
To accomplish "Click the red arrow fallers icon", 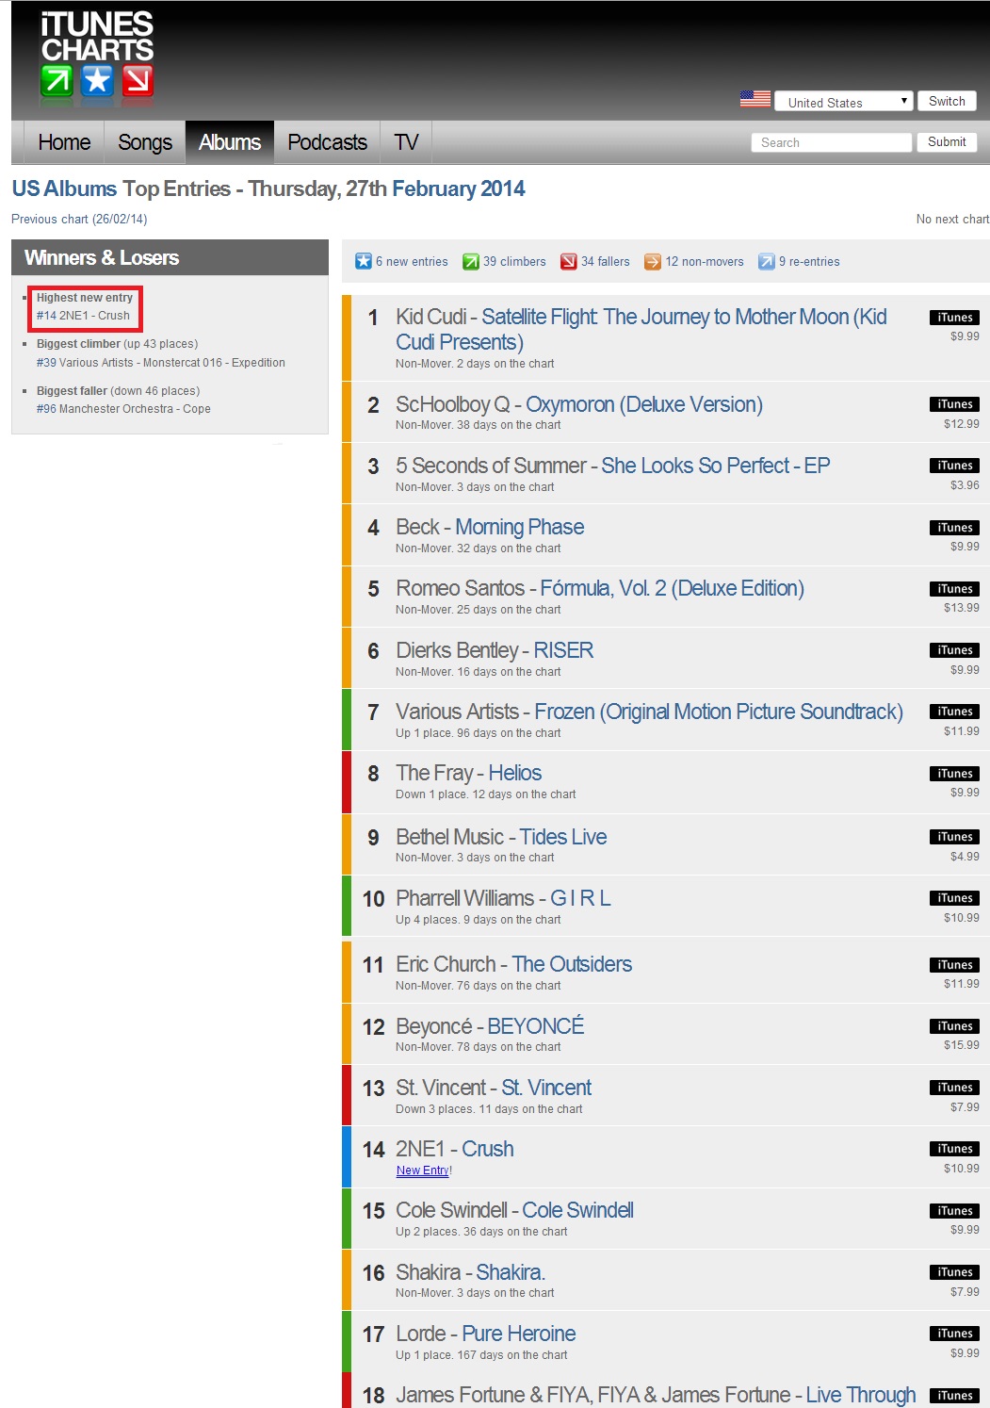I will [568, 261].
